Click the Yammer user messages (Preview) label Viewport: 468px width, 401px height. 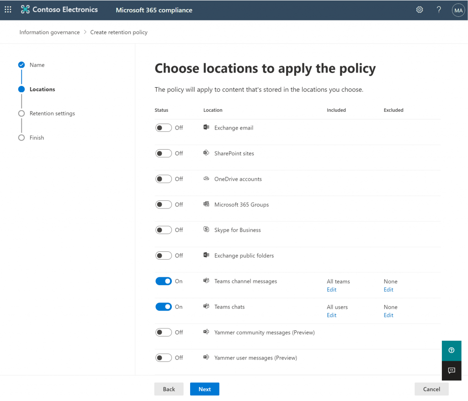[x=256, y=358]
